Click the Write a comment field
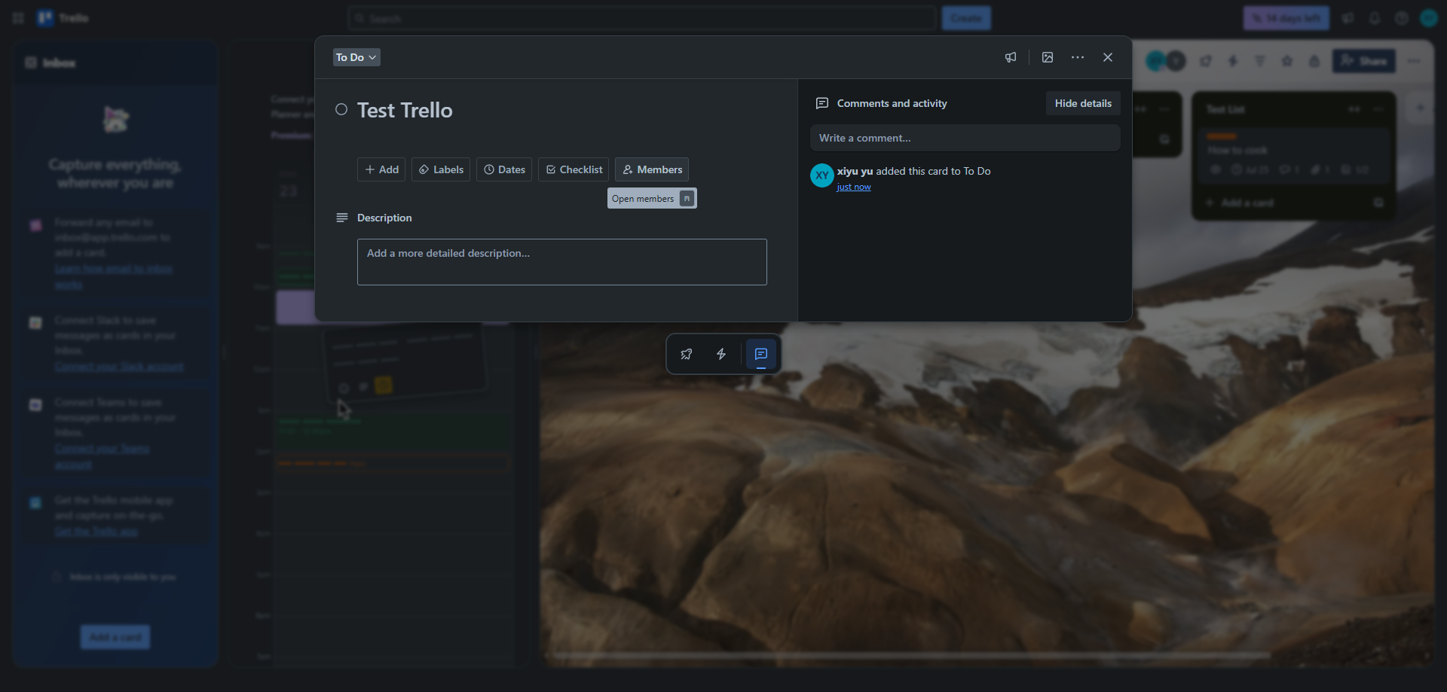 pyautogui.click(x=965, y=138)
